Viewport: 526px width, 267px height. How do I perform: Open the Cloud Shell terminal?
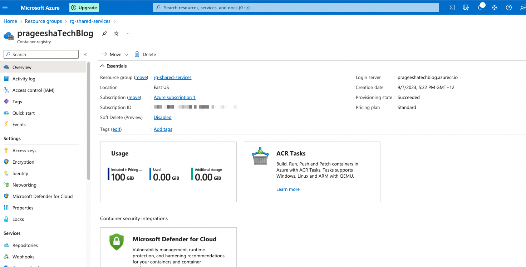[451, 7]
